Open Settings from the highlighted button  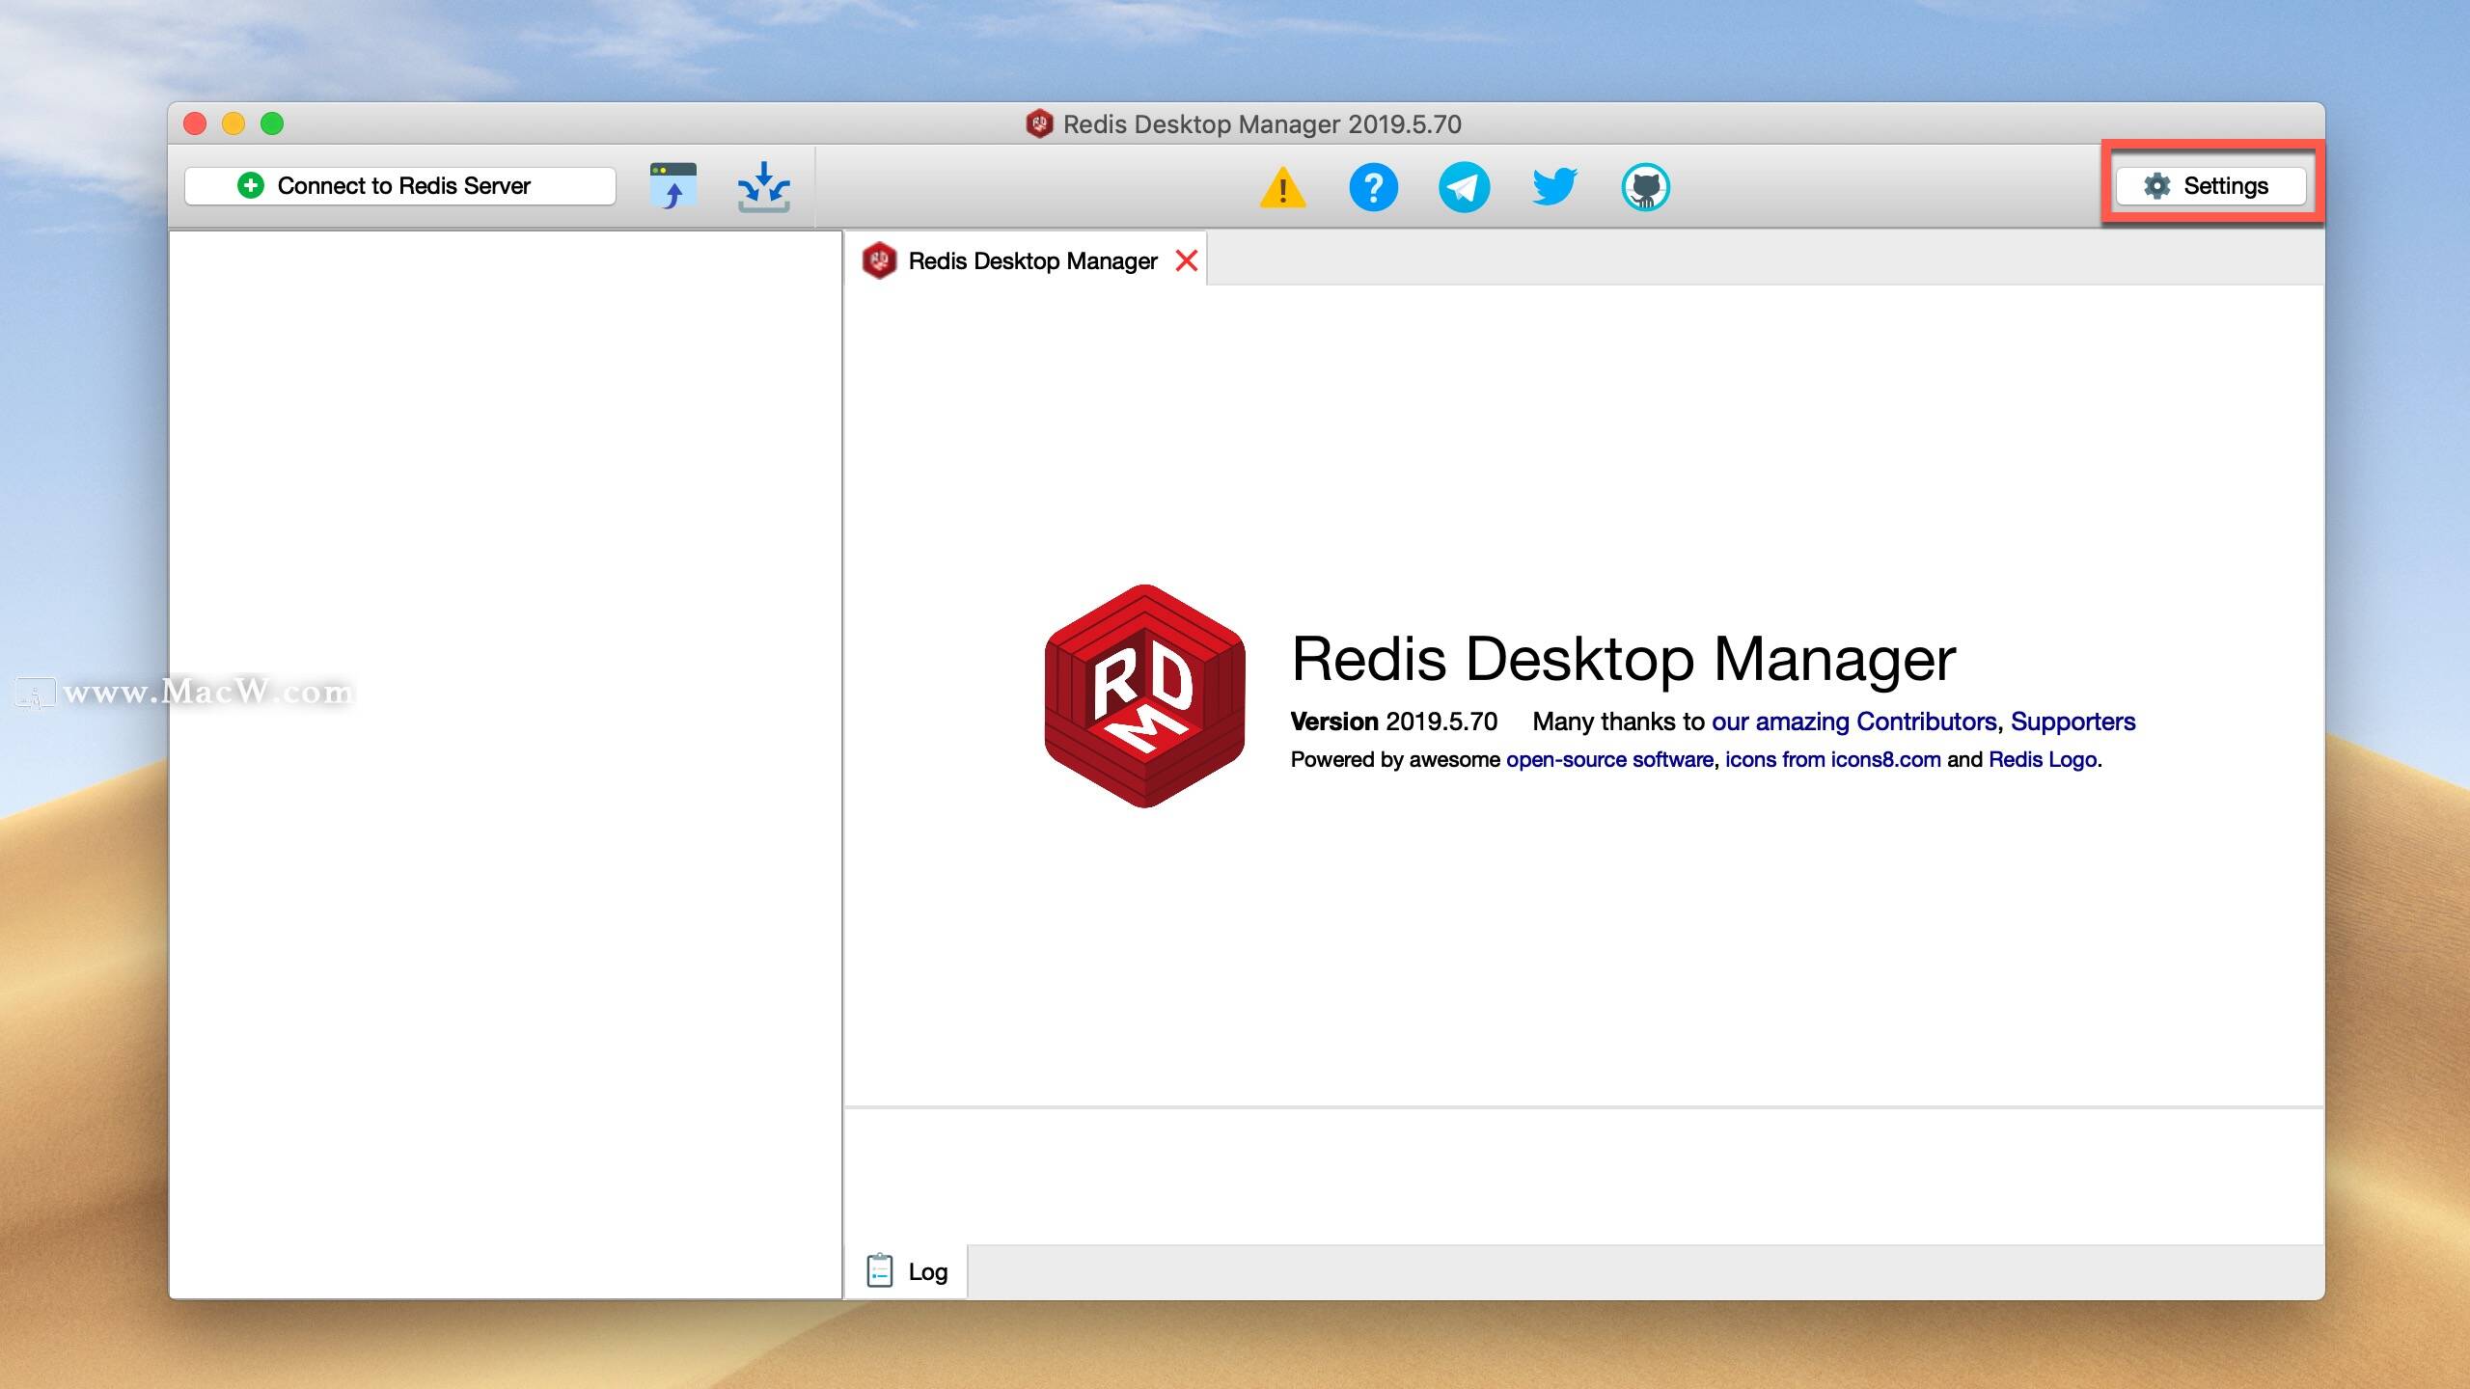(2212, 186)
